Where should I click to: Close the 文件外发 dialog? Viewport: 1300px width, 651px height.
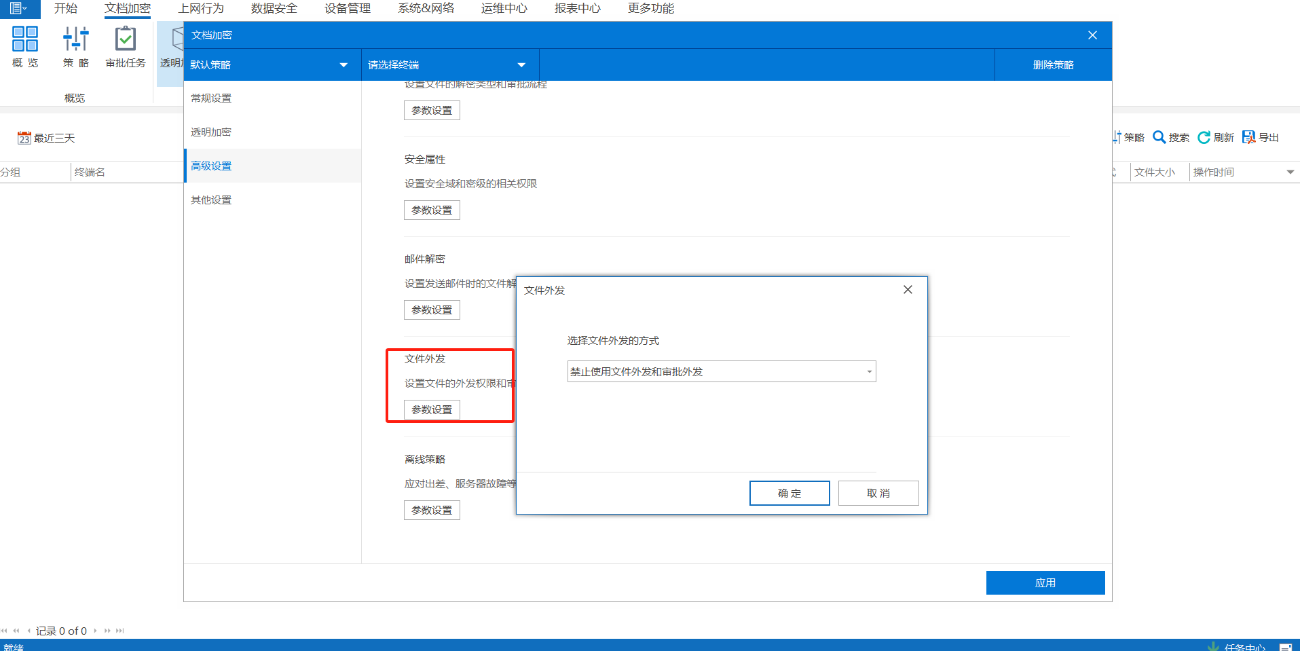(908, 290)
